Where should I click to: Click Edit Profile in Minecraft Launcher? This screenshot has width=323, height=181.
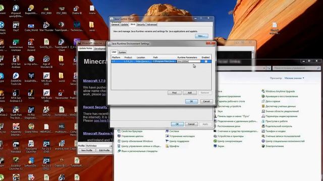[x=104, y=150]
